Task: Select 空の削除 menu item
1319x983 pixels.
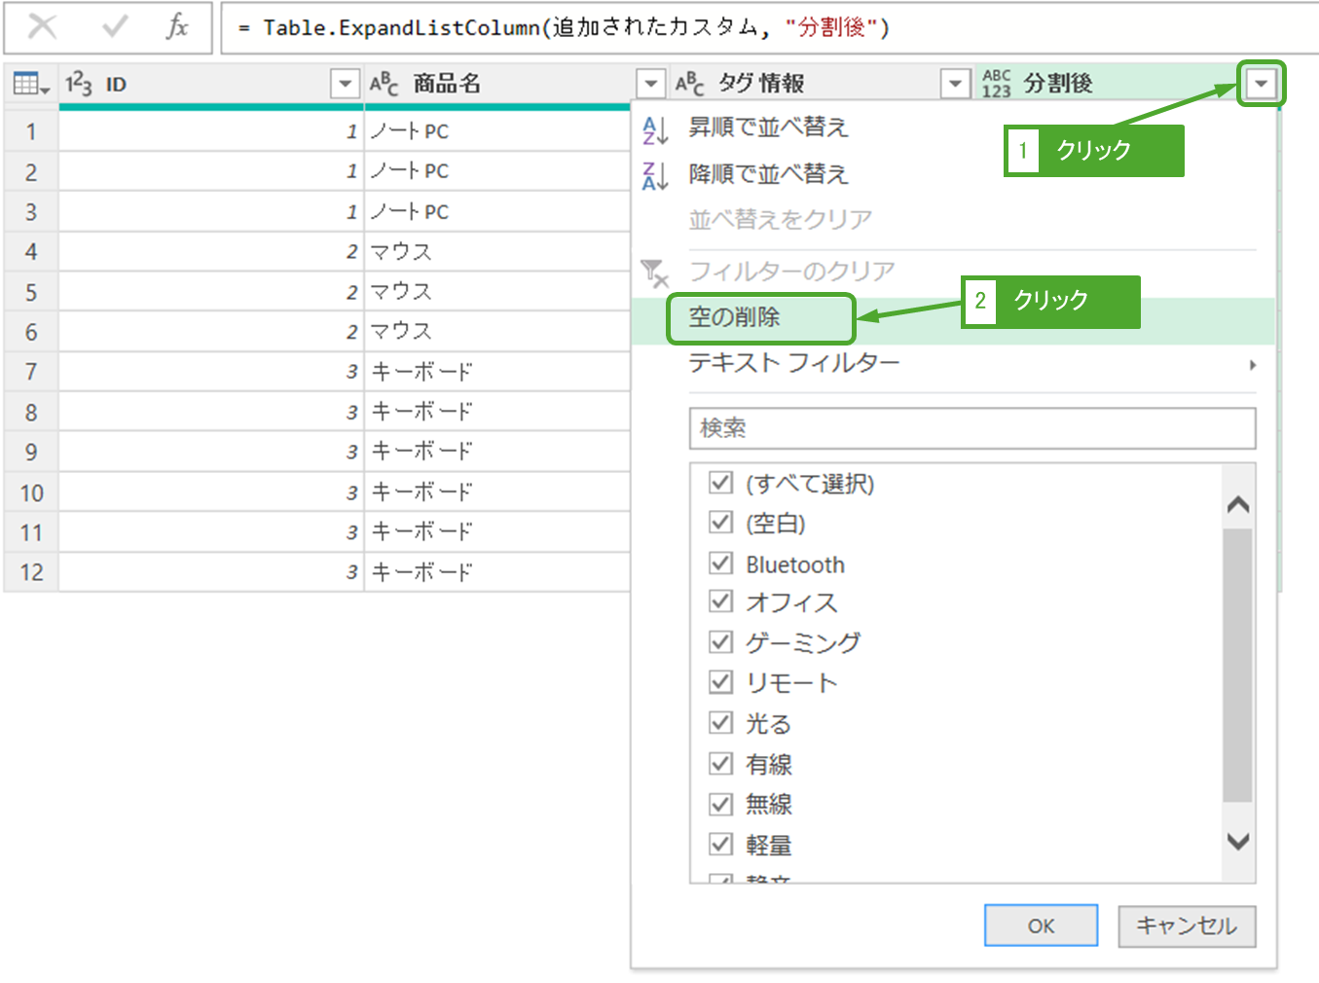Action: 735,317
